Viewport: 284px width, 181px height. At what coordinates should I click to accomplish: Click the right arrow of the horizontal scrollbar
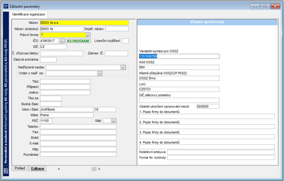point(99,169)
